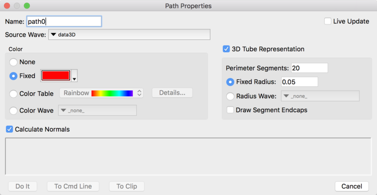Focus the Perimeter Segments field

pos(310,68)
